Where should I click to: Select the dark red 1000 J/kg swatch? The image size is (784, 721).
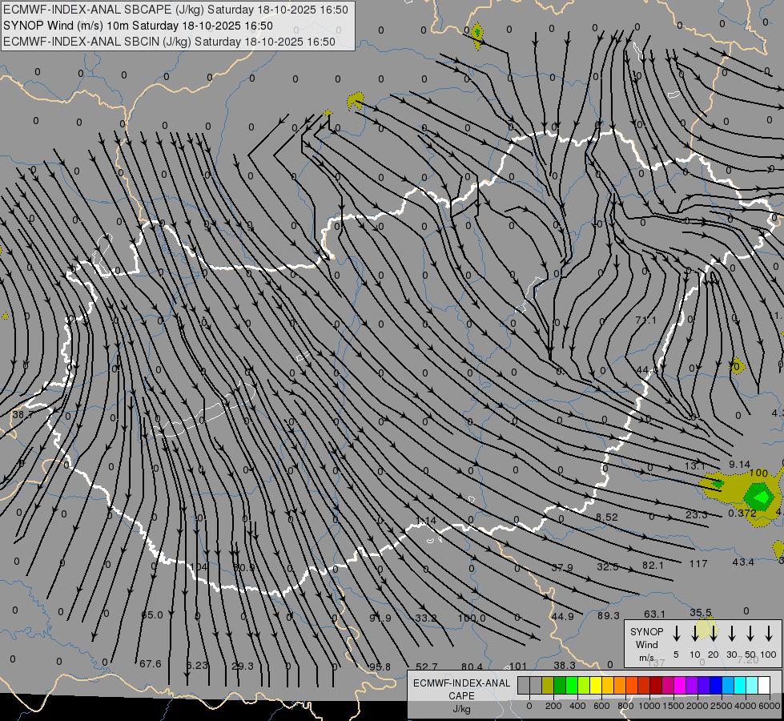pyautogui.click(x=656, y=686)
